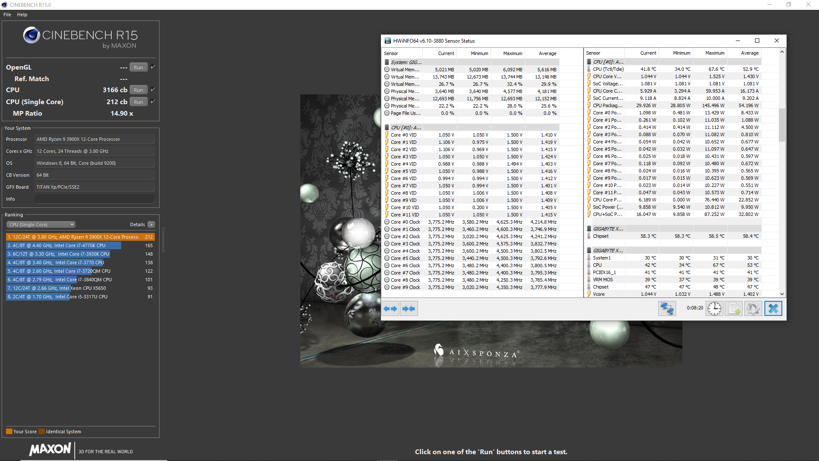Image resolution: width=819 pixels, height=461 pixels.
Task: Click the Maximum column header in left pane
Action: [x=508, y=53]
